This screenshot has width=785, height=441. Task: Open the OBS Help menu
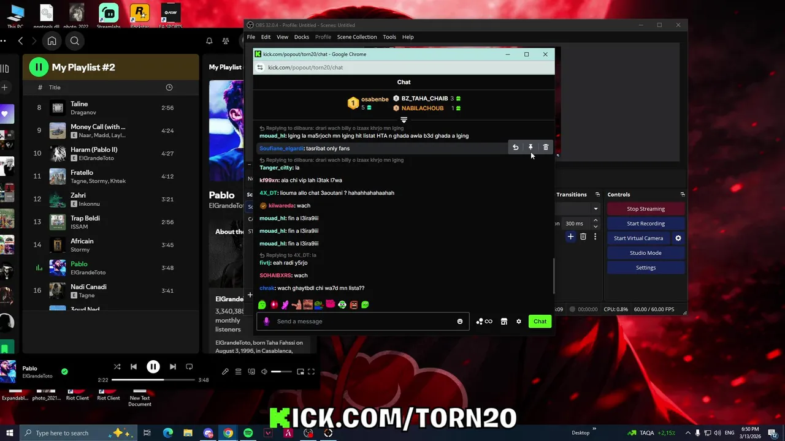click(408, 37)
